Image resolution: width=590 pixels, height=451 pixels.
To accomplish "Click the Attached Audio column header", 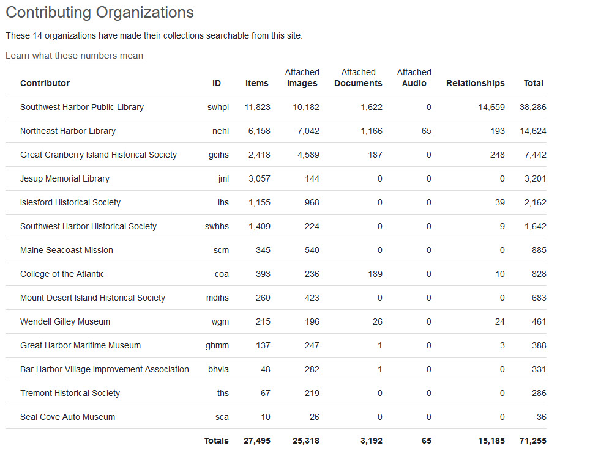I will (414, 78).
